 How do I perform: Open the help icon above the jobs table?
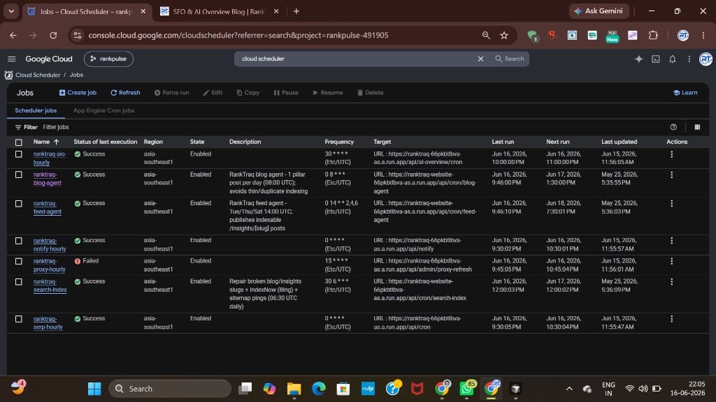coord(673,127)
